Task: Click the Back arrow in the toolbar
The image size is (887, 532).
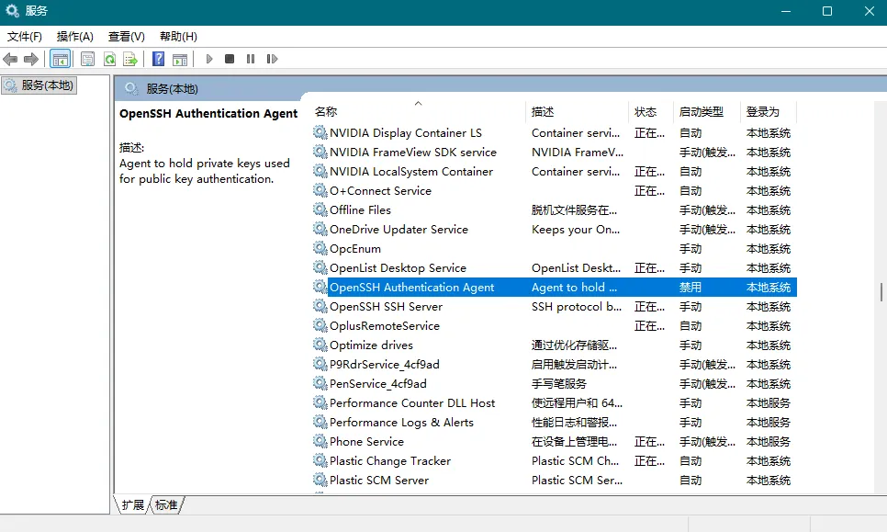Action: click(10, 60)
